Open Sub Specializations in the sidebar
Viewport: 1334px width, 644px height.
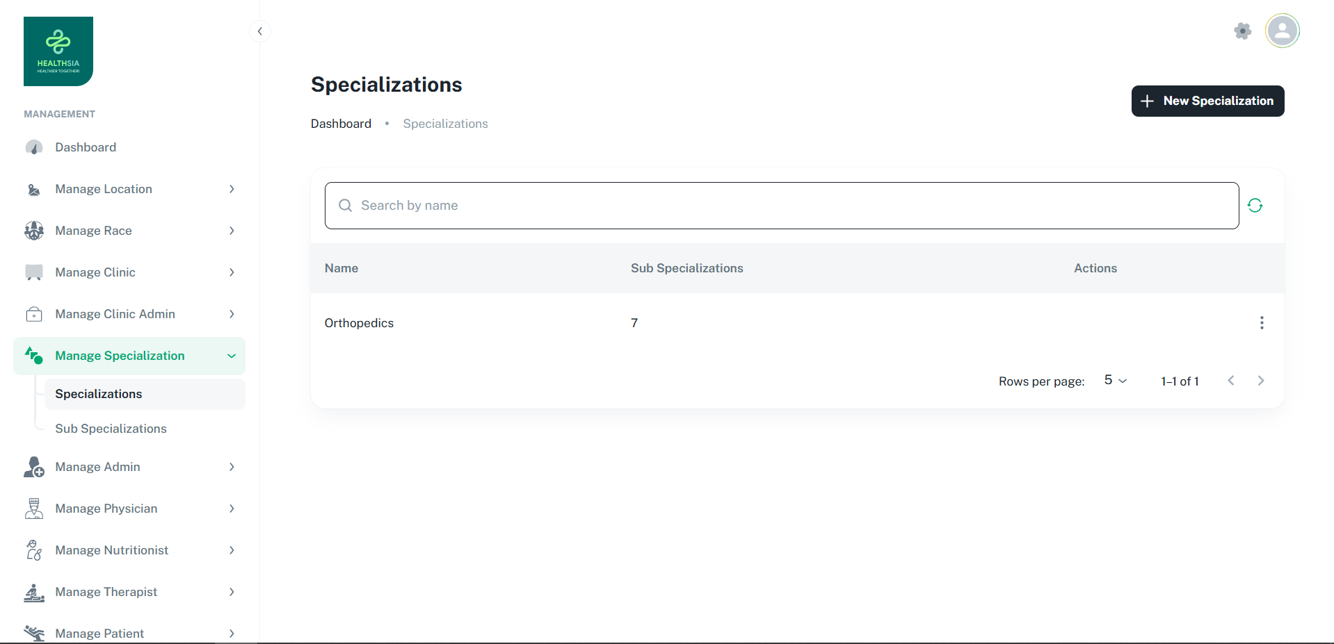[x=111, y=429]
